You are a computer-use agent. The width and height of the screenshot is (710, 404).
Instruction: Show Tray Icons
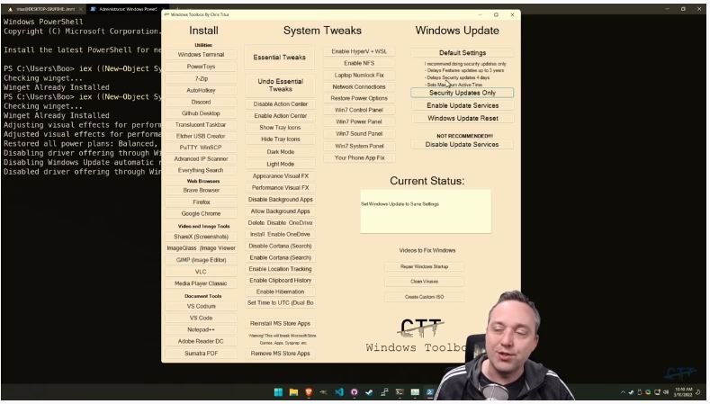click(x=280, y=128)
